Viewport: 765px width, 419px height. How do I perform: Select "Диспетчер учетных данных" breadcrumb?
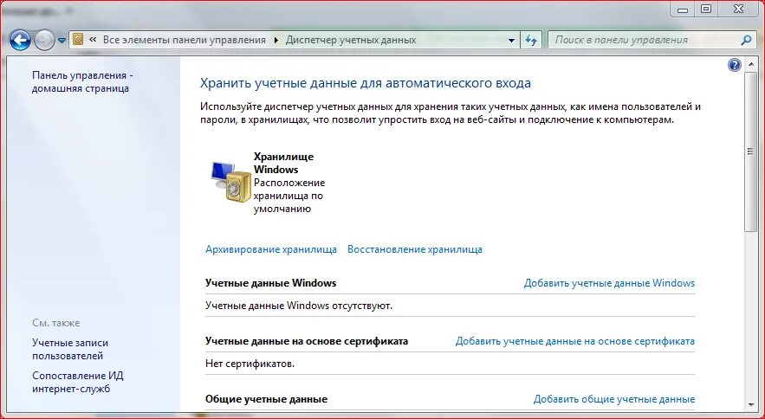[x=350, y=40]
